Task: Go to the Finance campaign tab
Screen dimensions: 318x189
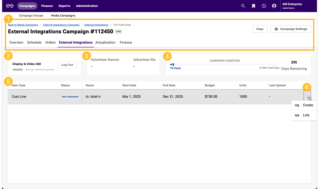Action: (x=126, y=43)
